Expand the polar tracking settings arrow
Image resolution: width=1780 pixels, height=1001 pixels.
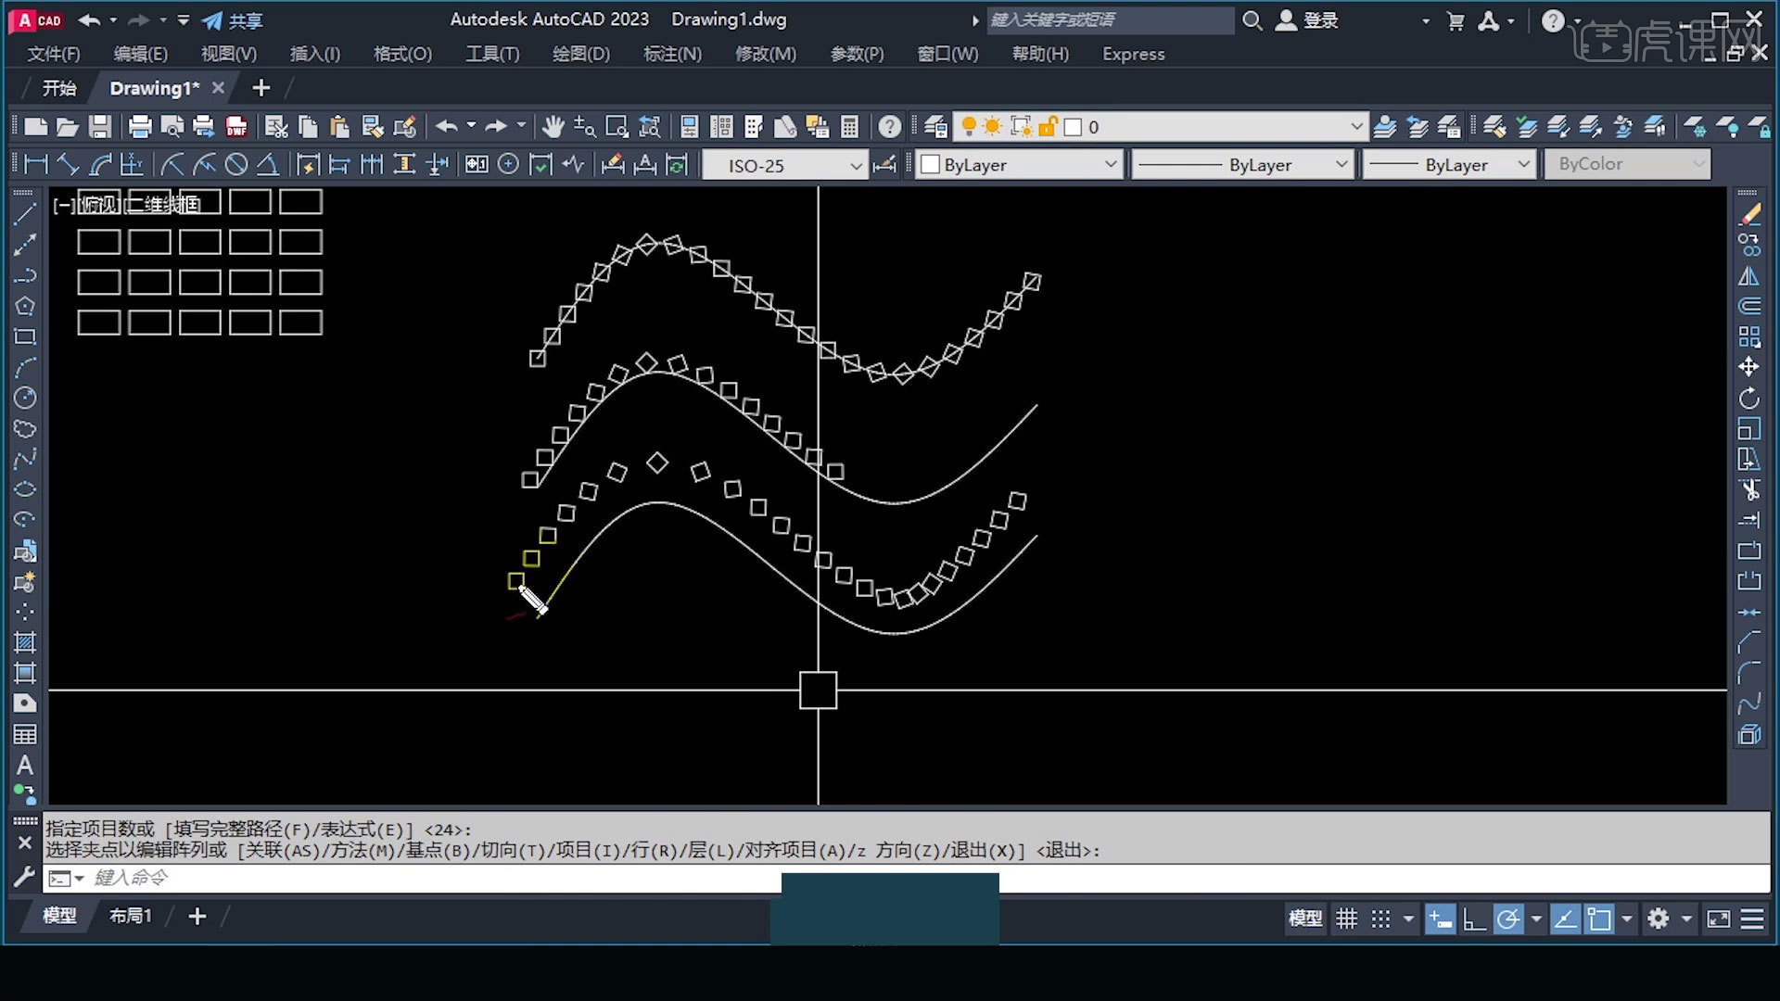coord(1536,919)
